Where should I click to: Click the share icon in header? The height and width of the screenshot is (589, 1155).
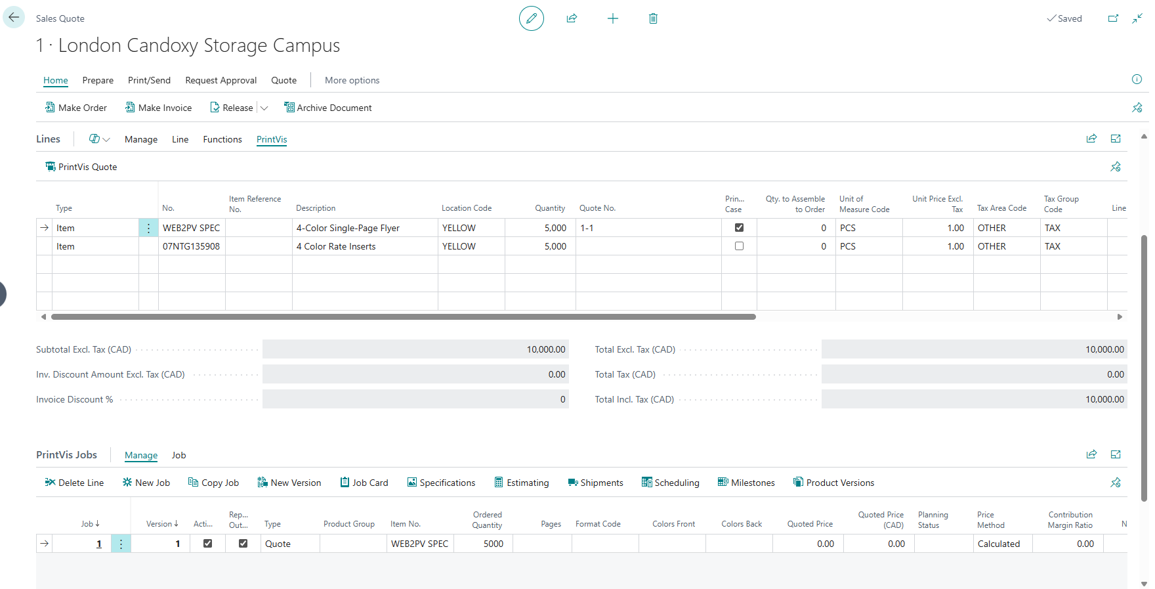tap(572, 18)
